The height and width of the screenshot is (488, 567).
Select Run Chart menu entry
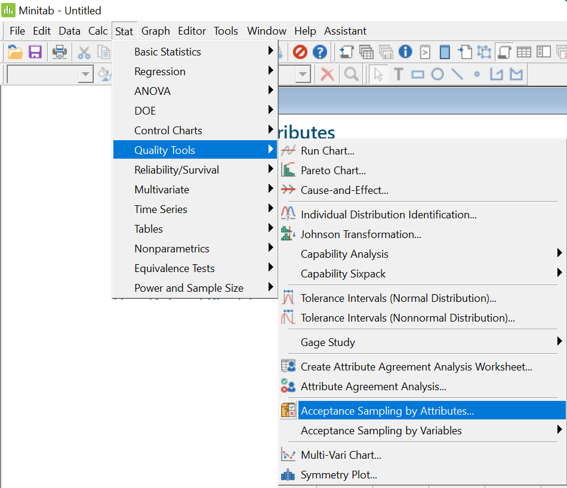(327, 151)
